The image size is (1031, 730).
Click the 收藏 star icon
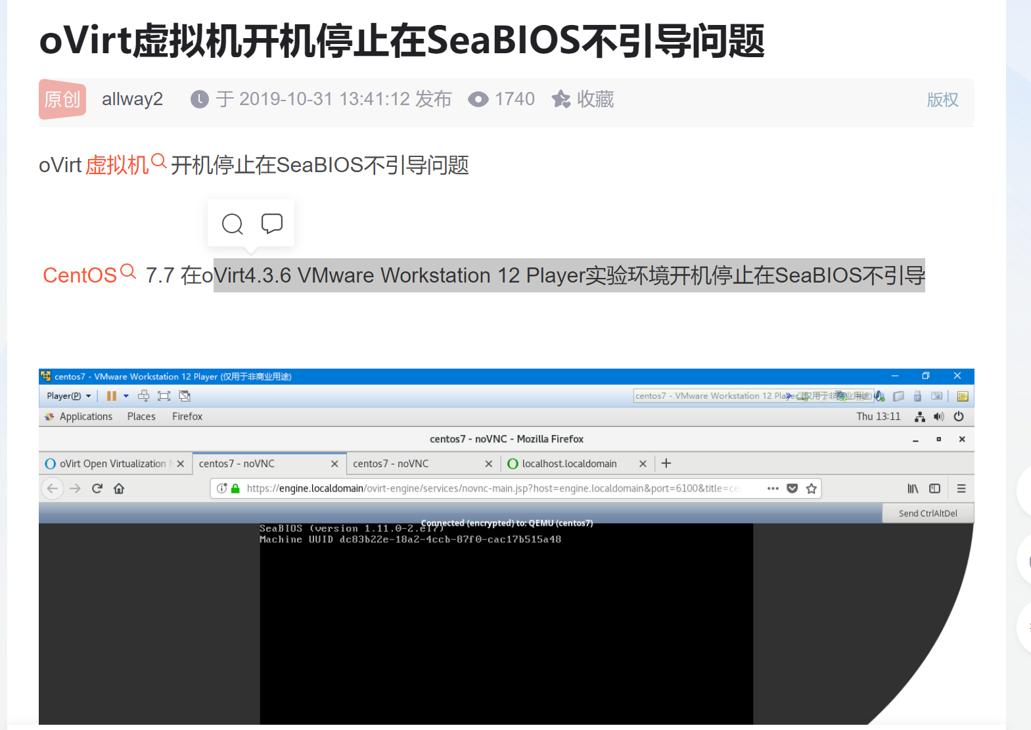561,99
